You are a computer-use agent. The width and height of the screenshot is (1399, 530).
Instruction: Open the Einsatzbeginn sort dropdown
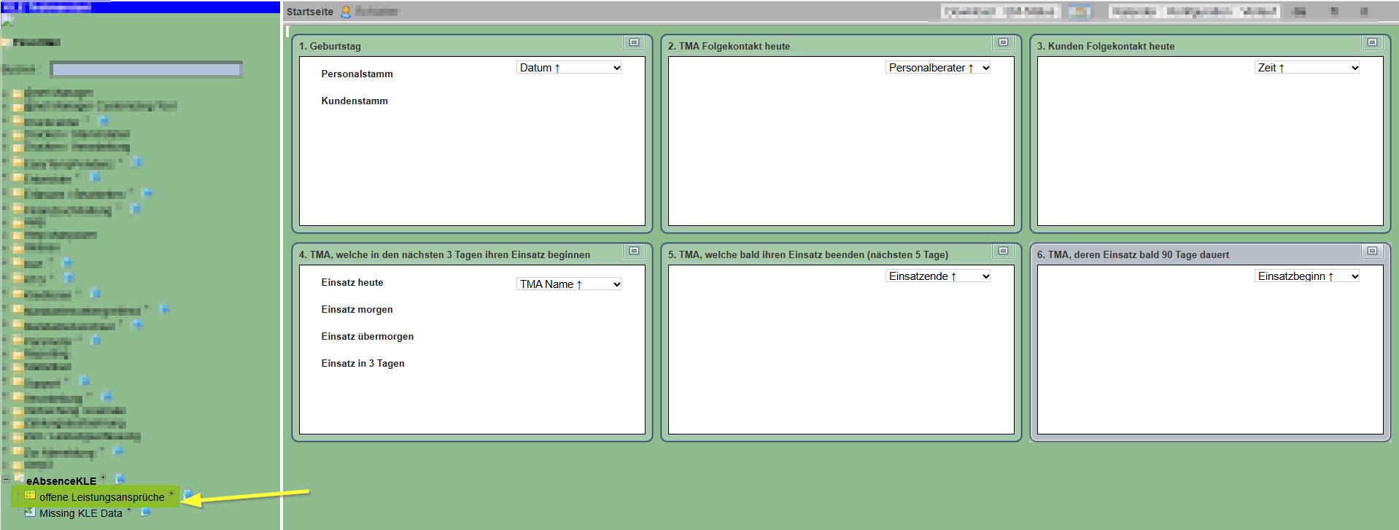point(1307,276)
